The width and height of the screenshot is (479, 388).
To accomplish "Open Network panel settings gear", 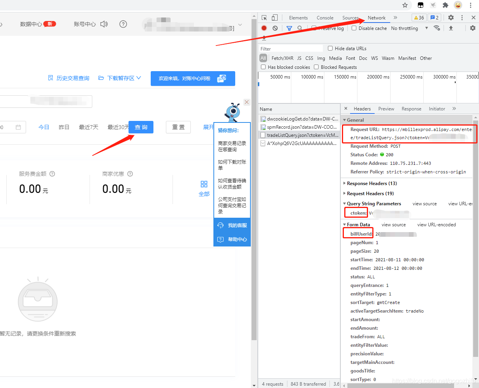I will 473,28.
